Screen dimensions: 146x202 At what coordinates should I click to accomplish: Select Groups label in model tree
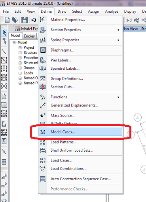click(29, 68)
